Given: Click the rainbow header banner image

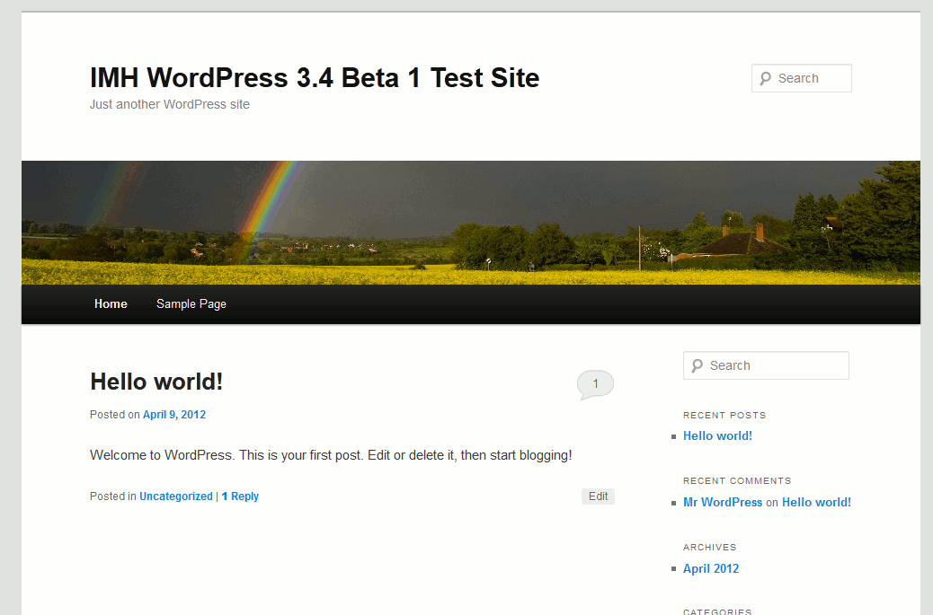Looking at the screenshot, I should tap(470, 223).
